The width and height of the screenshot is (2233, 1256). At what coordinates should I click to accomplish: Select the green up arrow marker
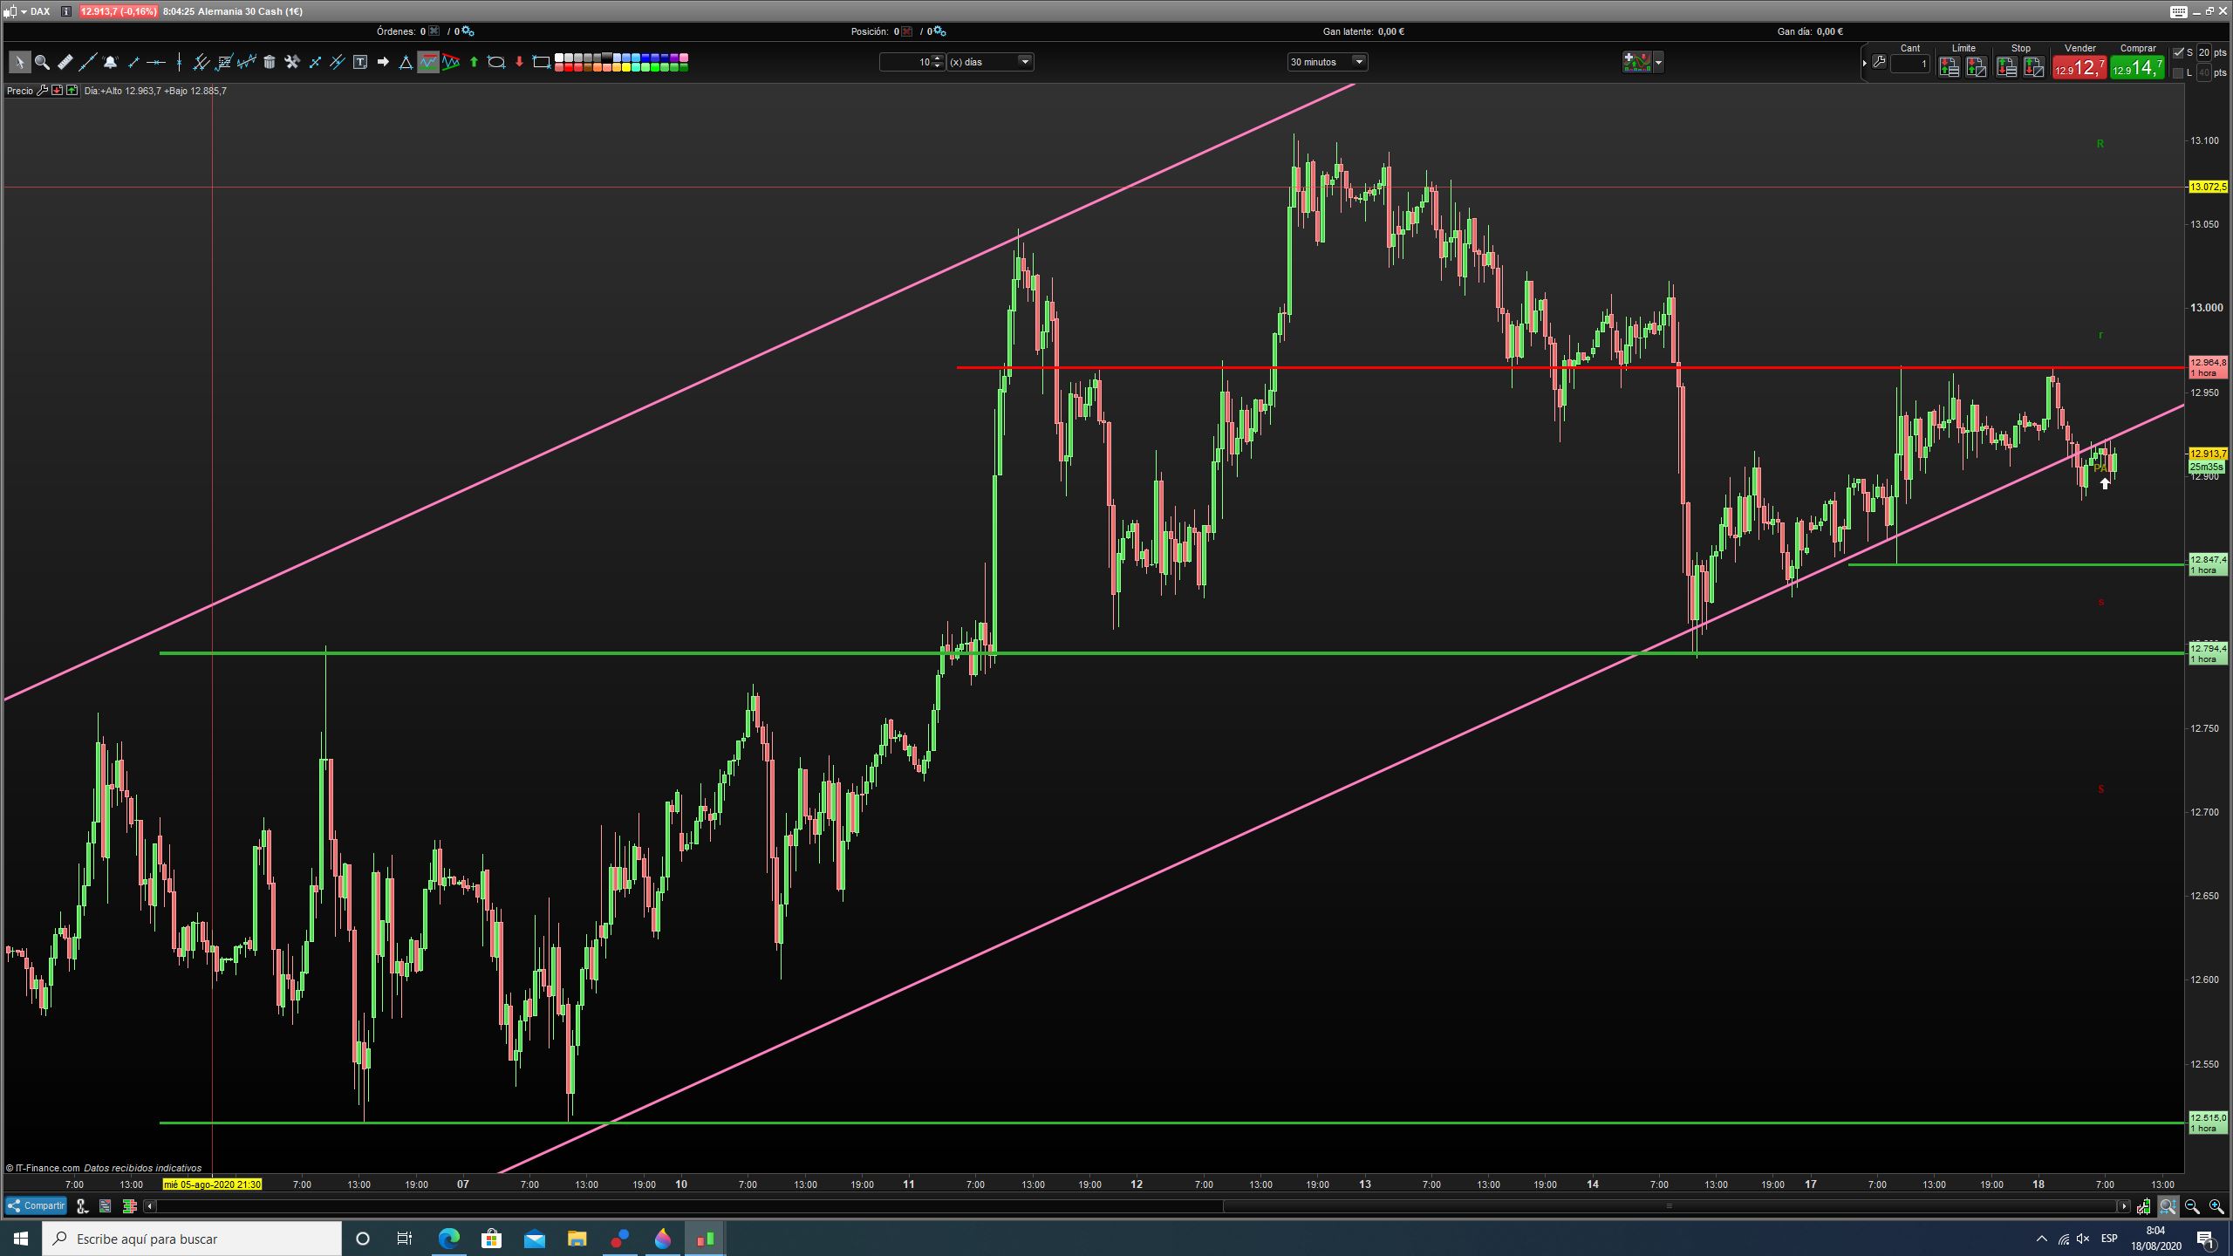pos(474,62)
